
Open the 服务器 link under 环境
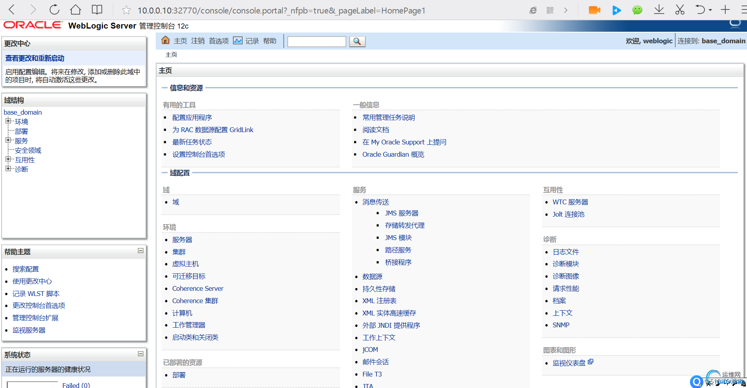(182, 240)
